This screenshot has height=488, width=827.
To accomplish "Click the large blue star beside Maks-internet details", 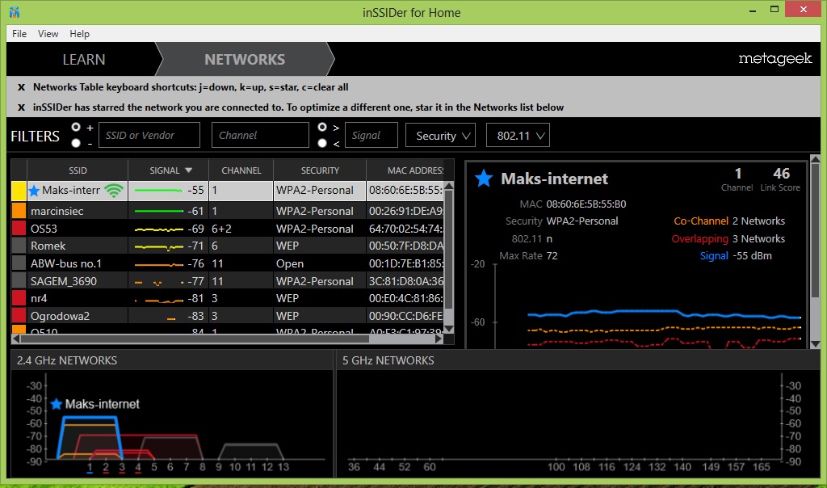I will [483, 179].
